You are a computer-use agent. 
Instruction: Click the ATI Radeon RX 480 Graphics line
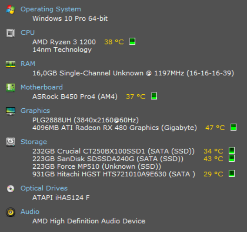coord(114,128)
